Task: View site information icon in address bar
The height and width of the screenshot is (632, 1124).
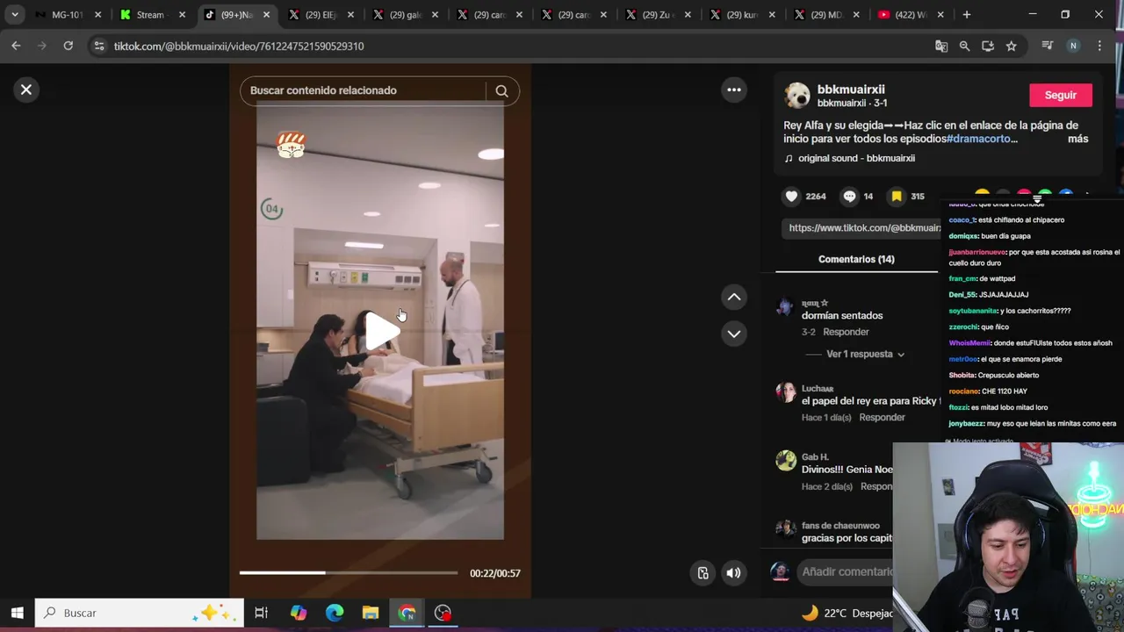Action: [x=99, y=46]
